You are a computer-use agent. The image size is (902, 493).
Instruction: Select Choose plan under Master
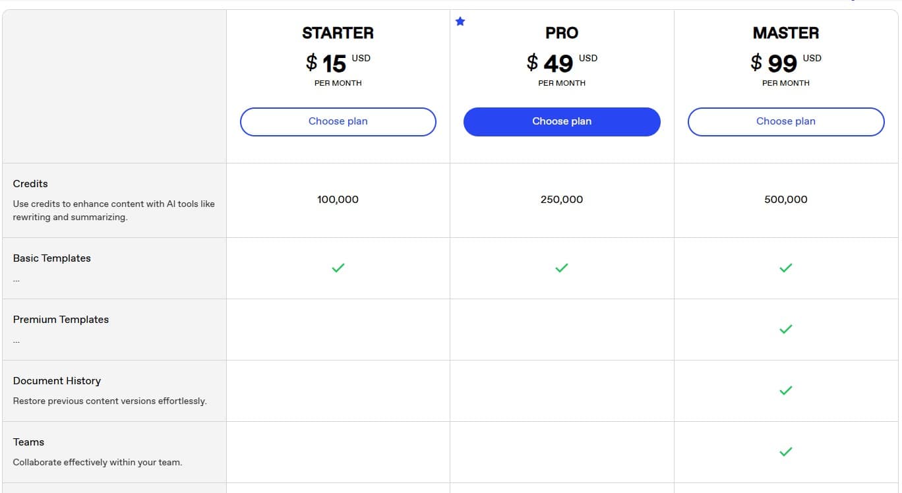pos(785,121)
